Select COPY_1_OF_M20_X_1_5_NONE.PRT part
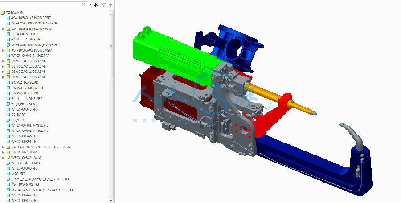 pos(40,179)
